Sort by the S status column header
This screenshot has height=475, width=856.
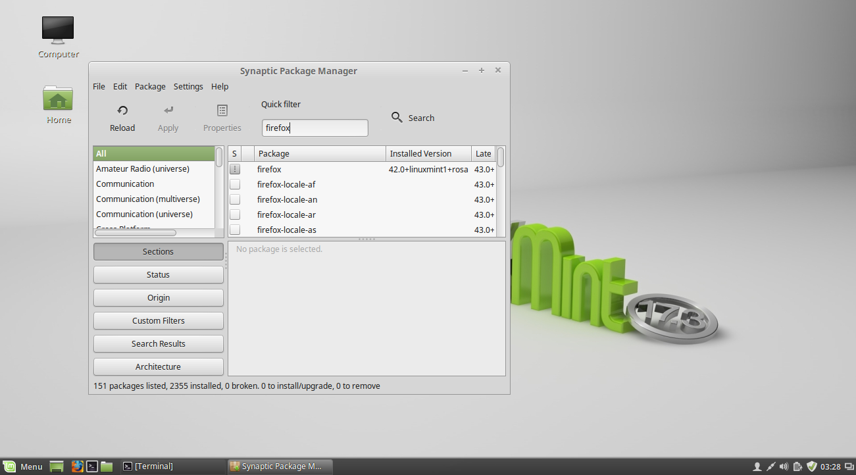234,153
